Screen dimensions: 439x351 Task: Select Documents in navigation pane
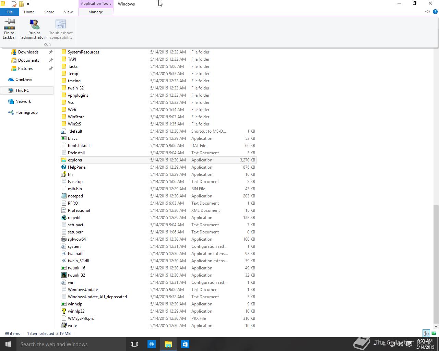coord(28,60)
